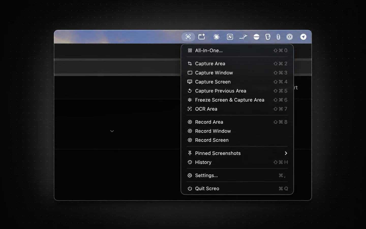Choose All-In-One… from the Screeo menu
The height and width of the screenshot is (229, 366).
click(237, 50)
